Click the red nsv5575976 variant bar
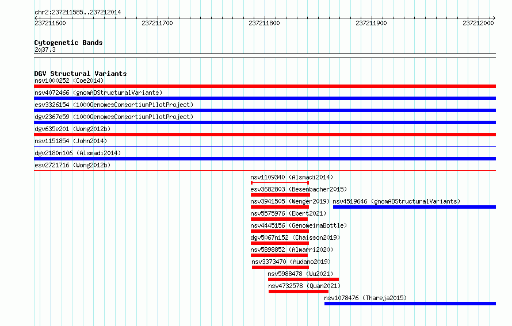The width and height of the screenshot is (512, 326). pos(279,219)
